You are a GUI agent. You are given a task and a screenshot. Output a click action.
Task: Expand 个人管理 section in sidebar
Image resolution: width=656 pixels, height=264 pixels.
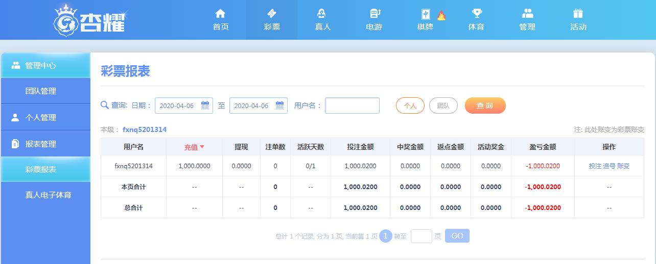point(45,117)
